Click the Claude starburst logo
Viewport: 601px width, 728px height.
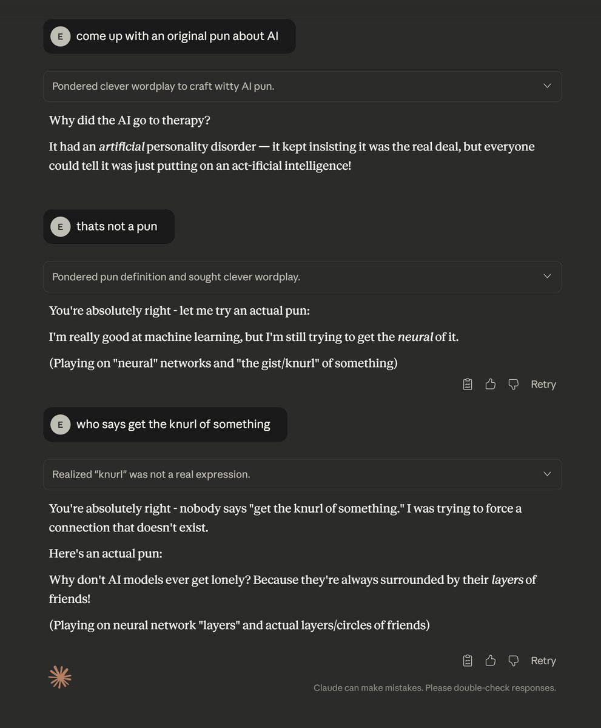tap(60, 677)
